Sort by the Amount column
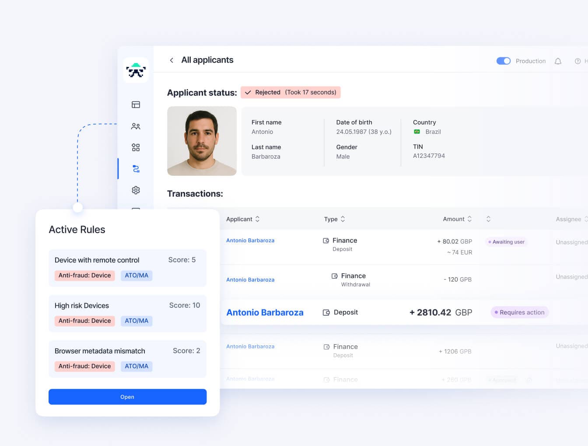The height and width of the screenshot is (446, 588). 457,219
